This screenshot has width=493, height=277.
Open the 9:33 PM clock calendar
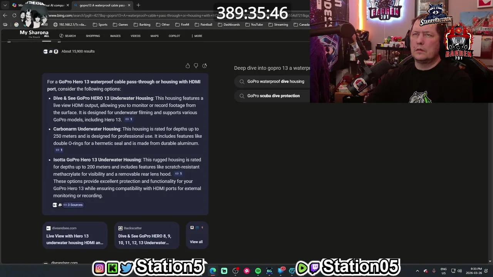474,271
